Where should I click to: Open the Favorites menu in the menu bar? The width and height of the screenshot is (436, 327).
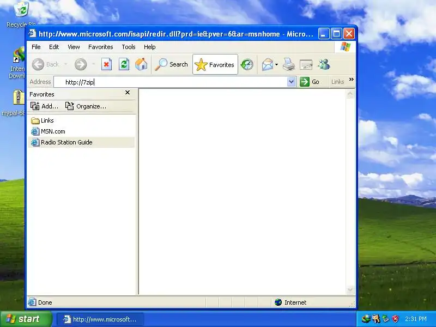(x=101, y=47)
